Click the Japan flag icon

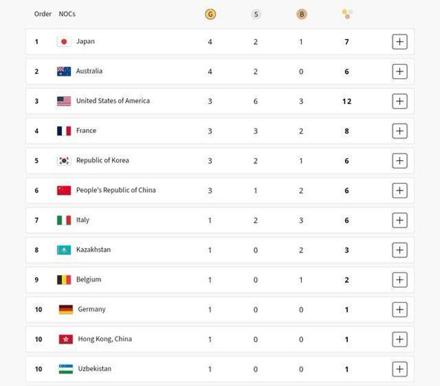tap(64, 42)
